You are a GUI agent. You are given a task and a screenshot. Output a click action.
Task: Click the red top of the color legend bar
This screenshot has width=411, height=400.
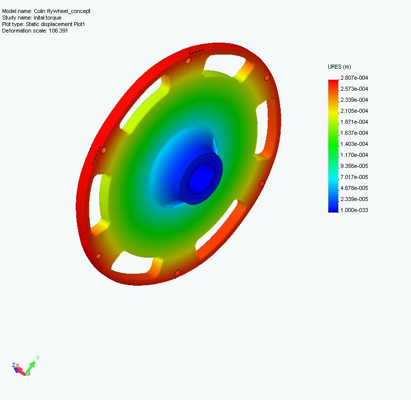pyautogui.click(x=333, y=83)
